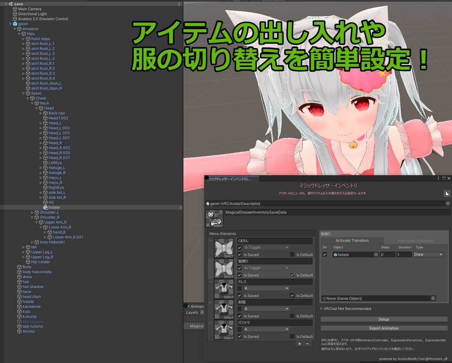The width and height of the screenshot is (452, 363).
Task: Select hair.shadow in the hierarchy
Action: (33, 287)
